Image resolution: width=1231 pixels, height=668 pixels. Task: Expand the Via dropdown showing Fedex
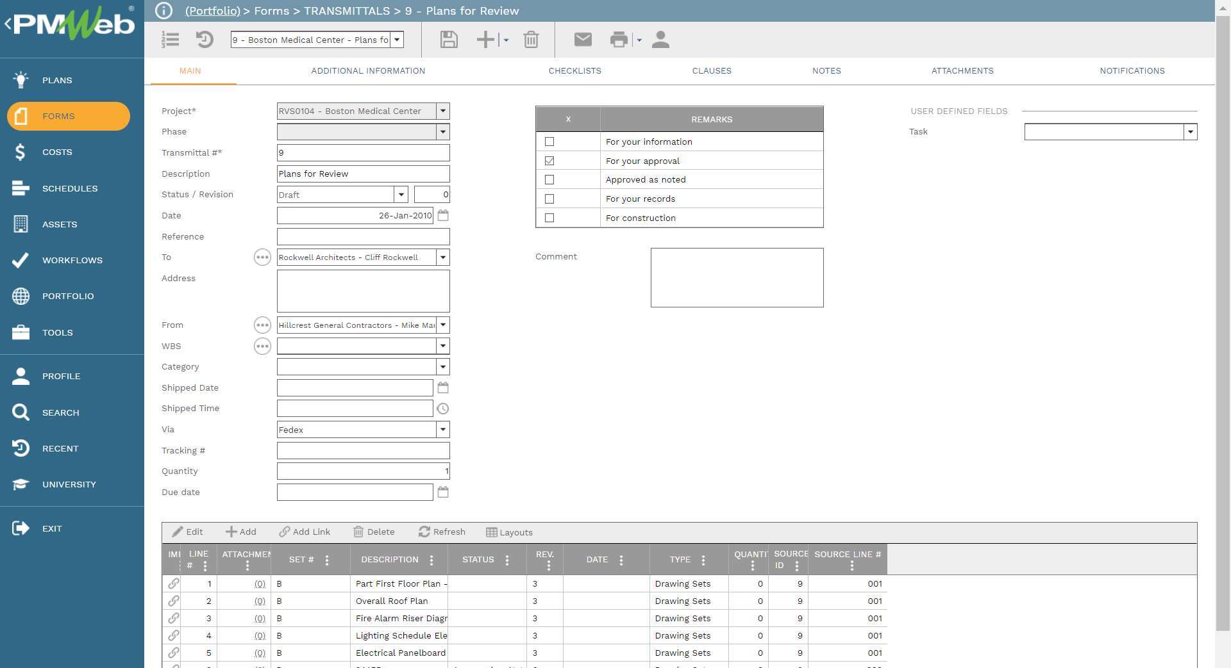pos(443,430)
